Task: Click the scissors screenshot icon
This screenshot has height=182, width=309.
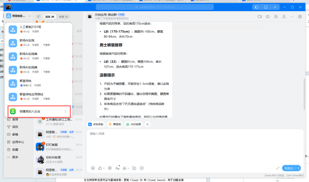Action: coord(124,168)
